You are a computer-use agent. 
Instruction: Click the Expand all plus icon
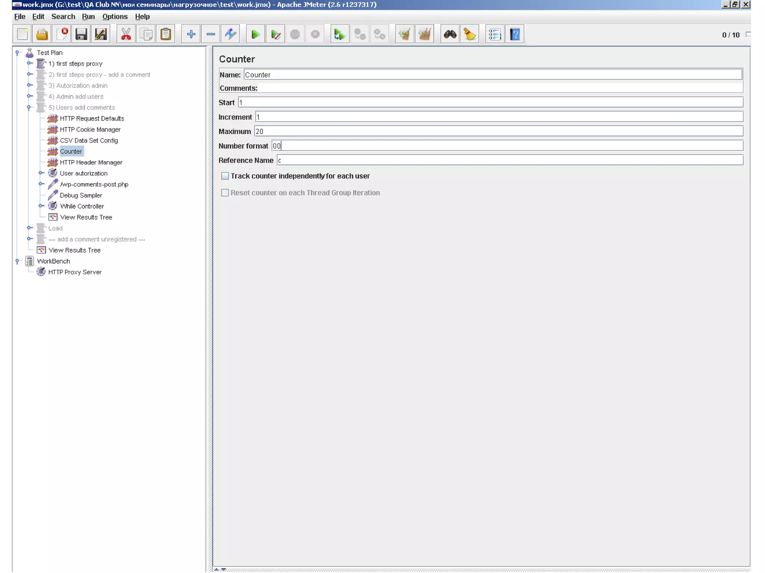click(191, 34)
